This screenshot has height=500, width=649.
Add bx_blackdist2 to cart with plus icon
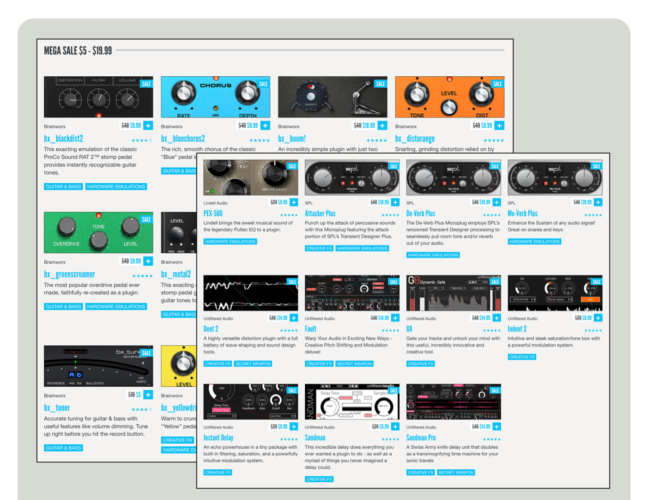148,125
